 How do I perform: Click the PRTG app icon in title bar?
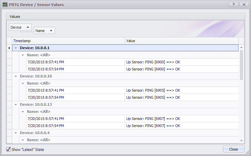pos(5,5)
